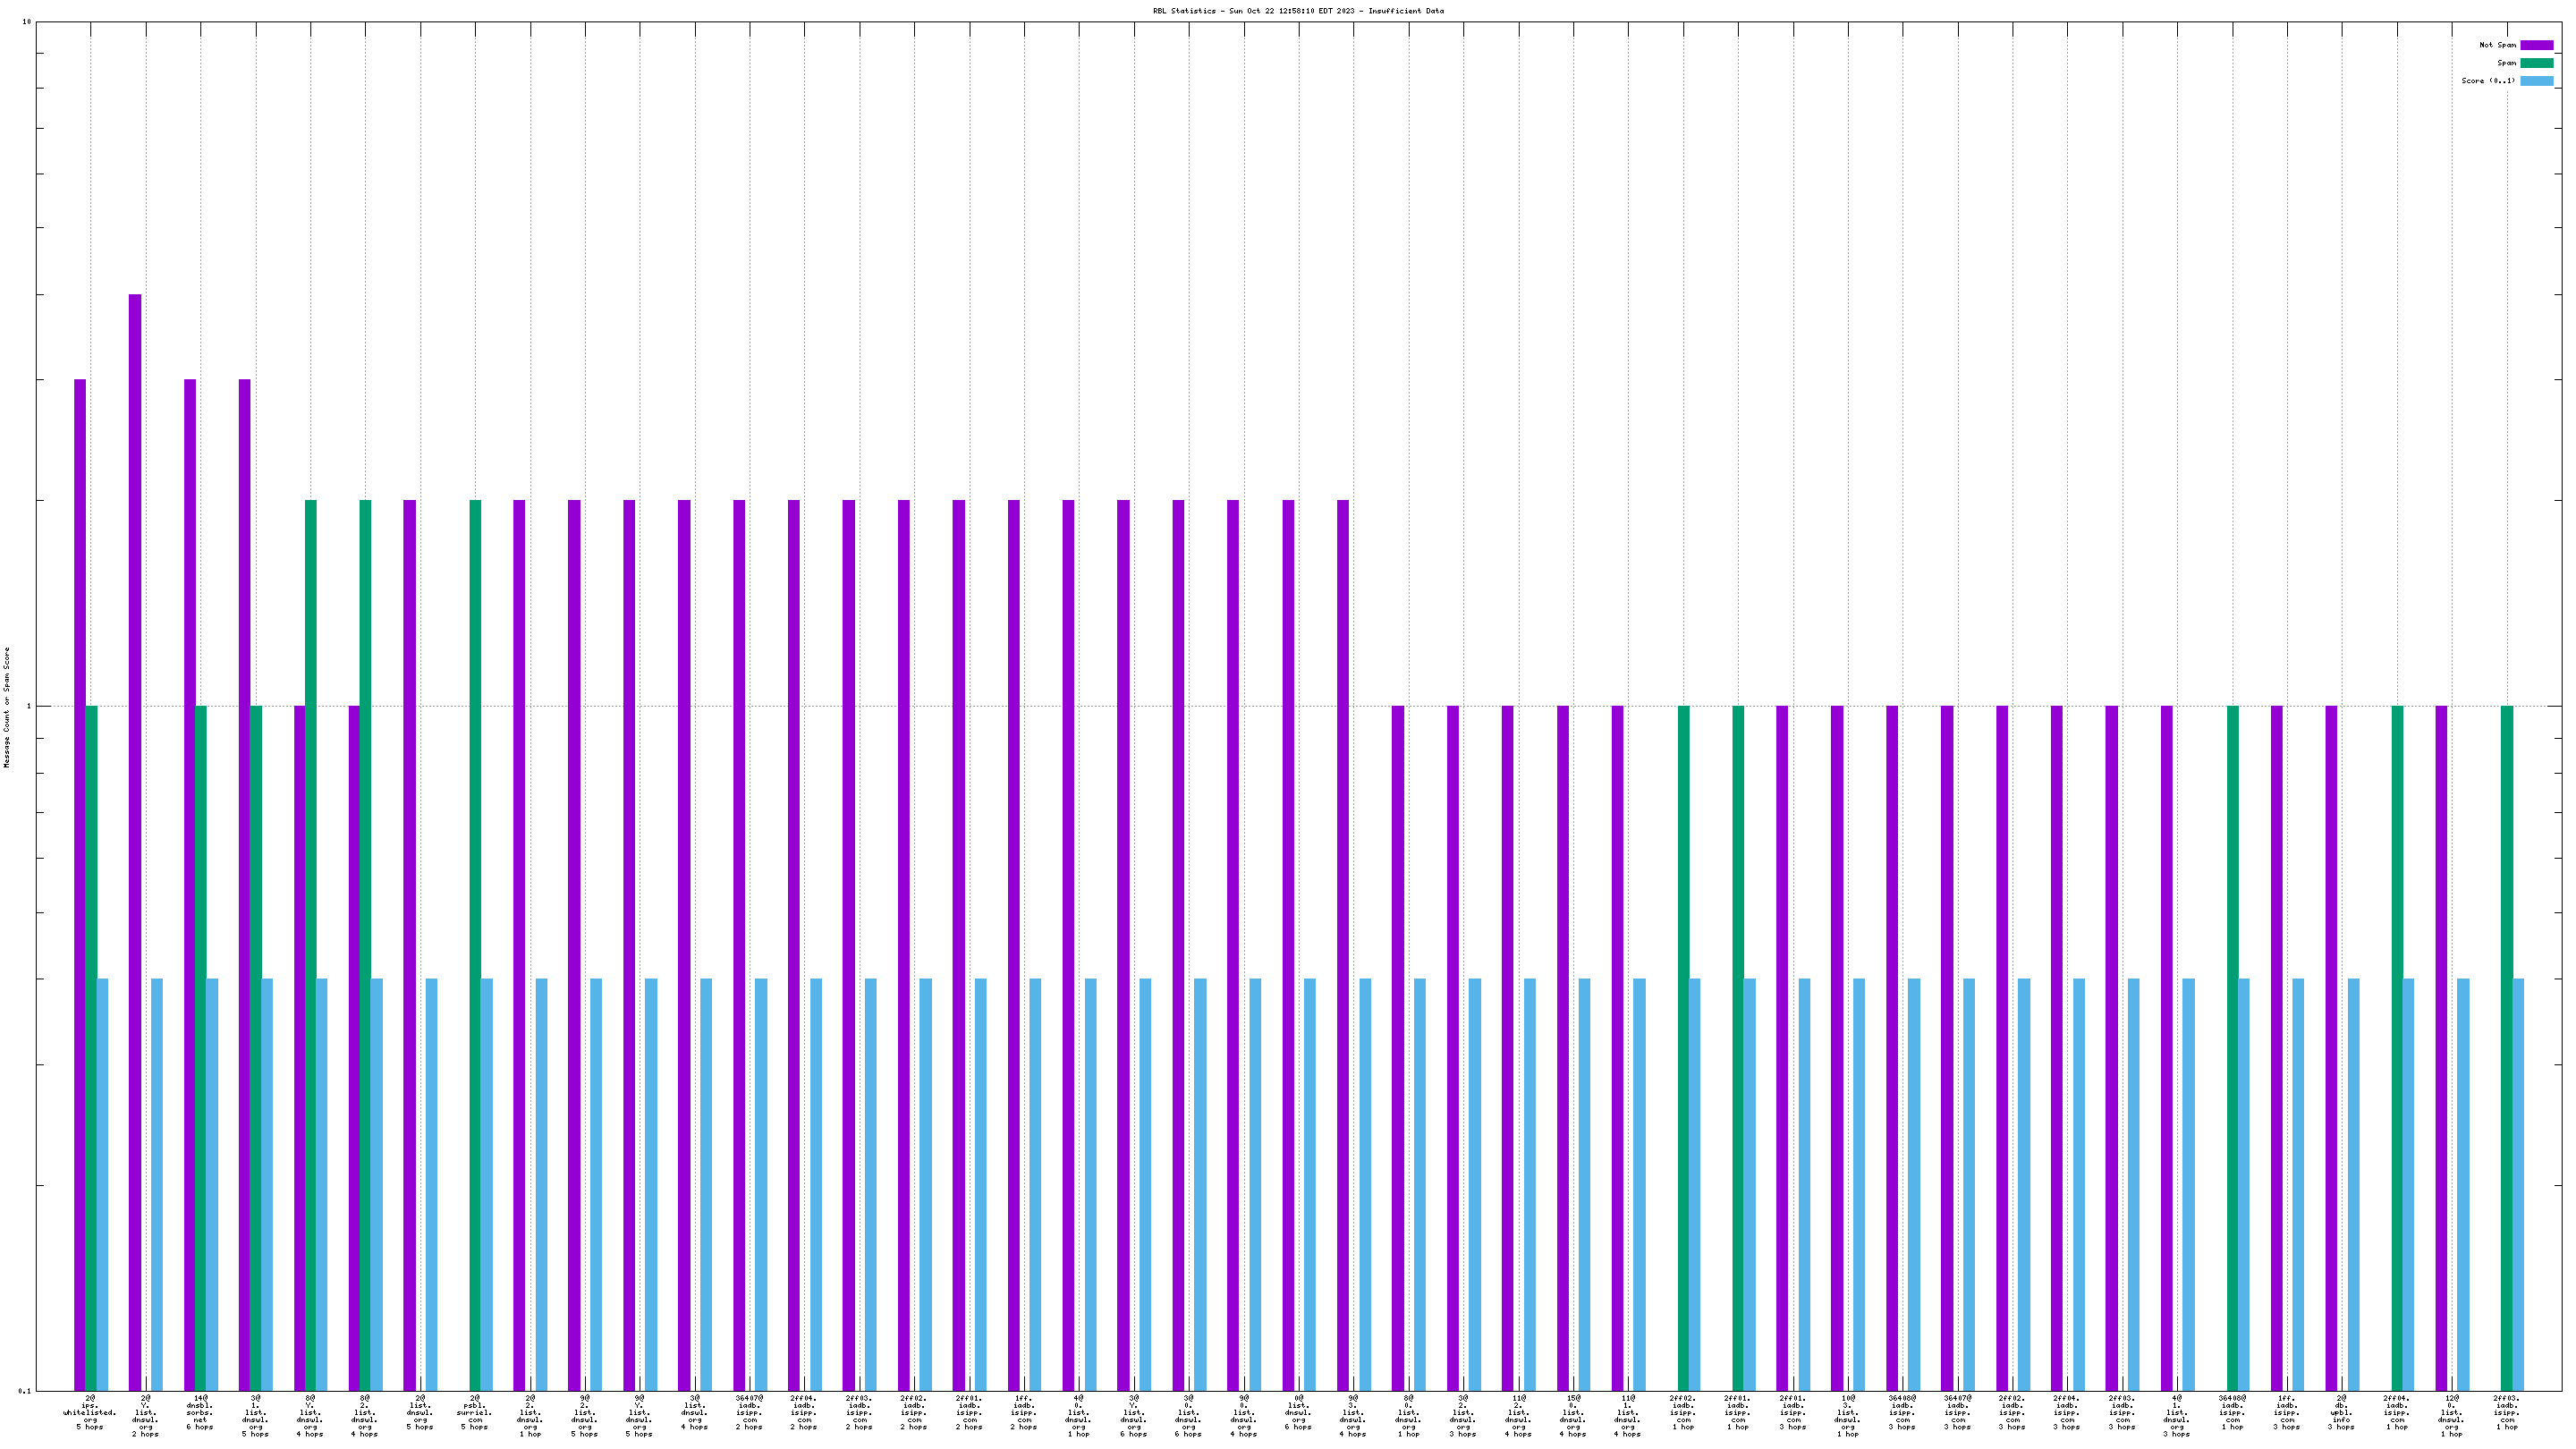Click the 12@ 0.list.dnswl.org 1 hop label
Image resolution: width=2576 pixels, height=1449 pixels.
pyautogui.click(x=2451, y=1415)
